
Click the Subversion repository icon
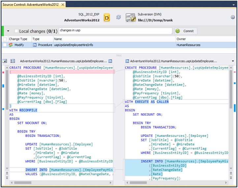coord(131,17)
